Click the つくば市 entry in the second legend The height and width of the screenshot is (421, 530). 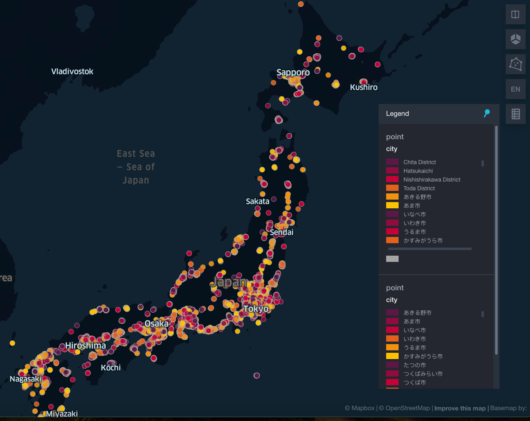point(414,382)
